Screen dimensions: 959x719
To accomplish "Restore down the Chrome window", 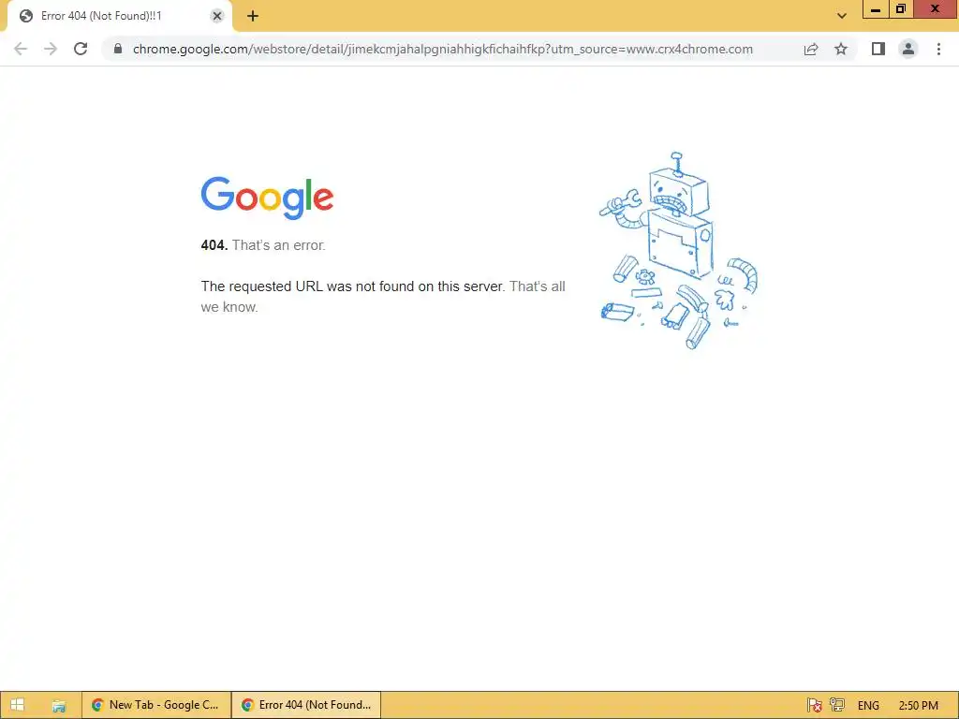I will pos(901,9).
